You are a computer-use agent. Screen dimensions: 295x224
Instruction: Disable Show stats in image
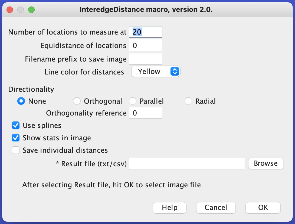[16, 138]
